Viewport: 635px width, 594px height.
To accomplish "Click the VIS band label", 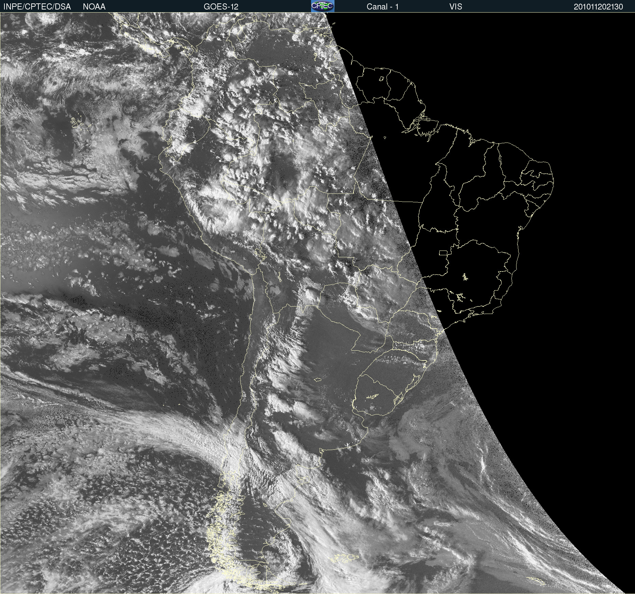I will point(456,6).
